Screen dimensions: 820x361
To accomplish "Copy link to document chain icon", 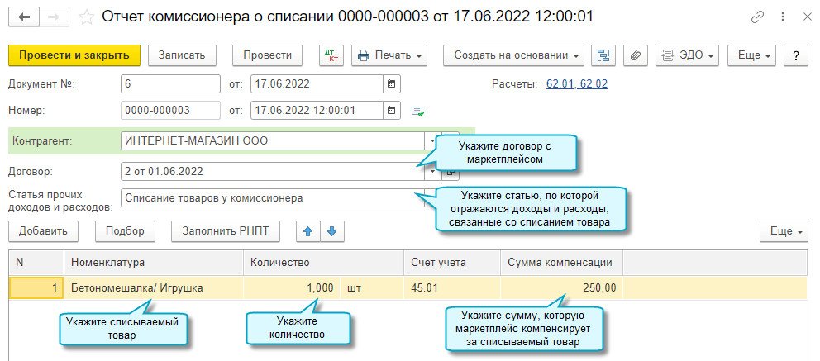I will [756, 17].
